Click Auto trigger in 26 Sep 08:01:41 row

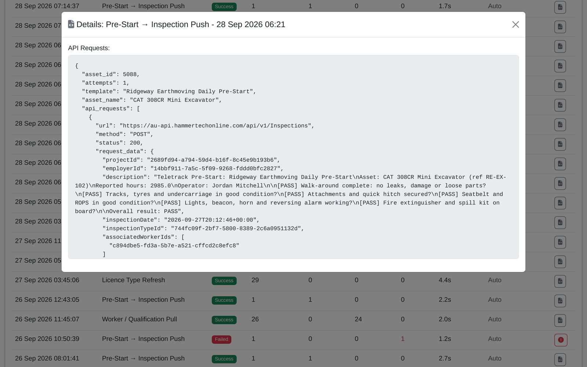pyautogui.click(x=495, y=358)
